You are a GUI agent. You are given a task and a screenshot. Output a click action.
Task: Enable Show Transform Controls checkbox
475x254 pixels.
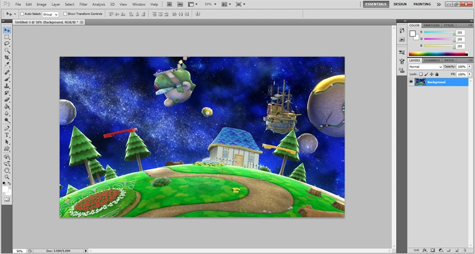point(65,14)
